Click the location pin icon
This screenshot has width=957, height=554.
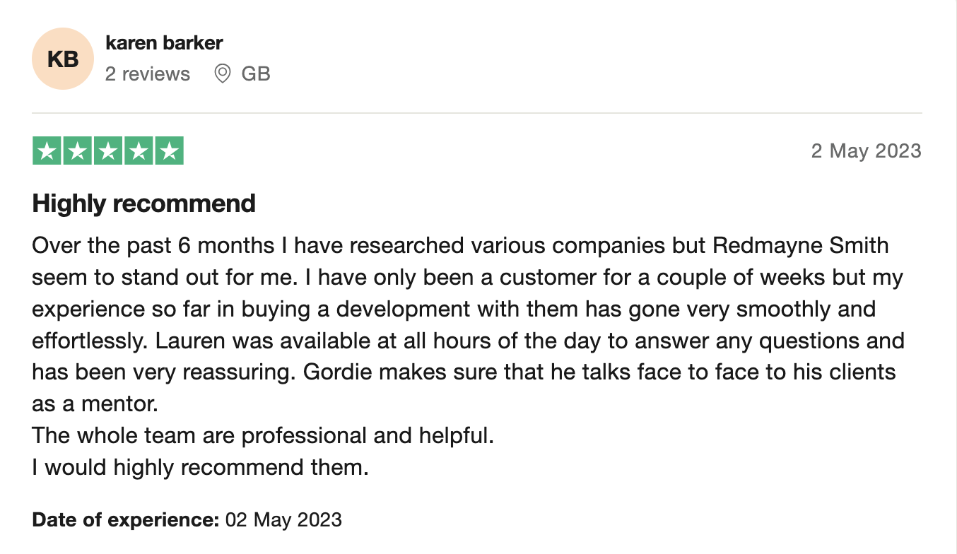click(223, 73)
